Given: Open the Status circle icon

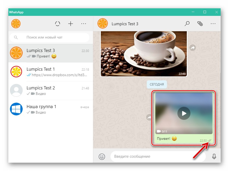Looking at the screenshot, I should coord(58,24).
